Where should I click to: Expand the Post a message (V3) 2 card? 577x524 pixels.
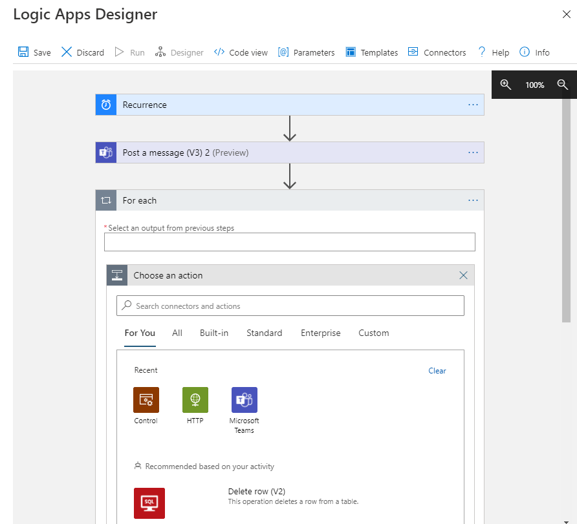click(x=290, y=152)
